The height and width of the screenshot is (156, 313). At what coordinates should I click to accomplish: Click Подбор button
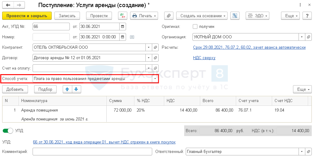click(45, 89)
